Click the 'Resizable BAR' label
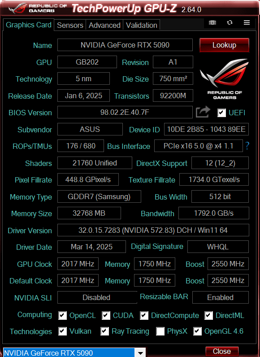This screenshot has width=260, height=357. tap(164, 296)
